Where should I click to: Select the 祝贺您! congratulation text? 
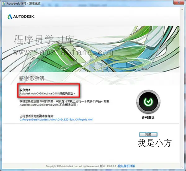[x=25, y=90]
